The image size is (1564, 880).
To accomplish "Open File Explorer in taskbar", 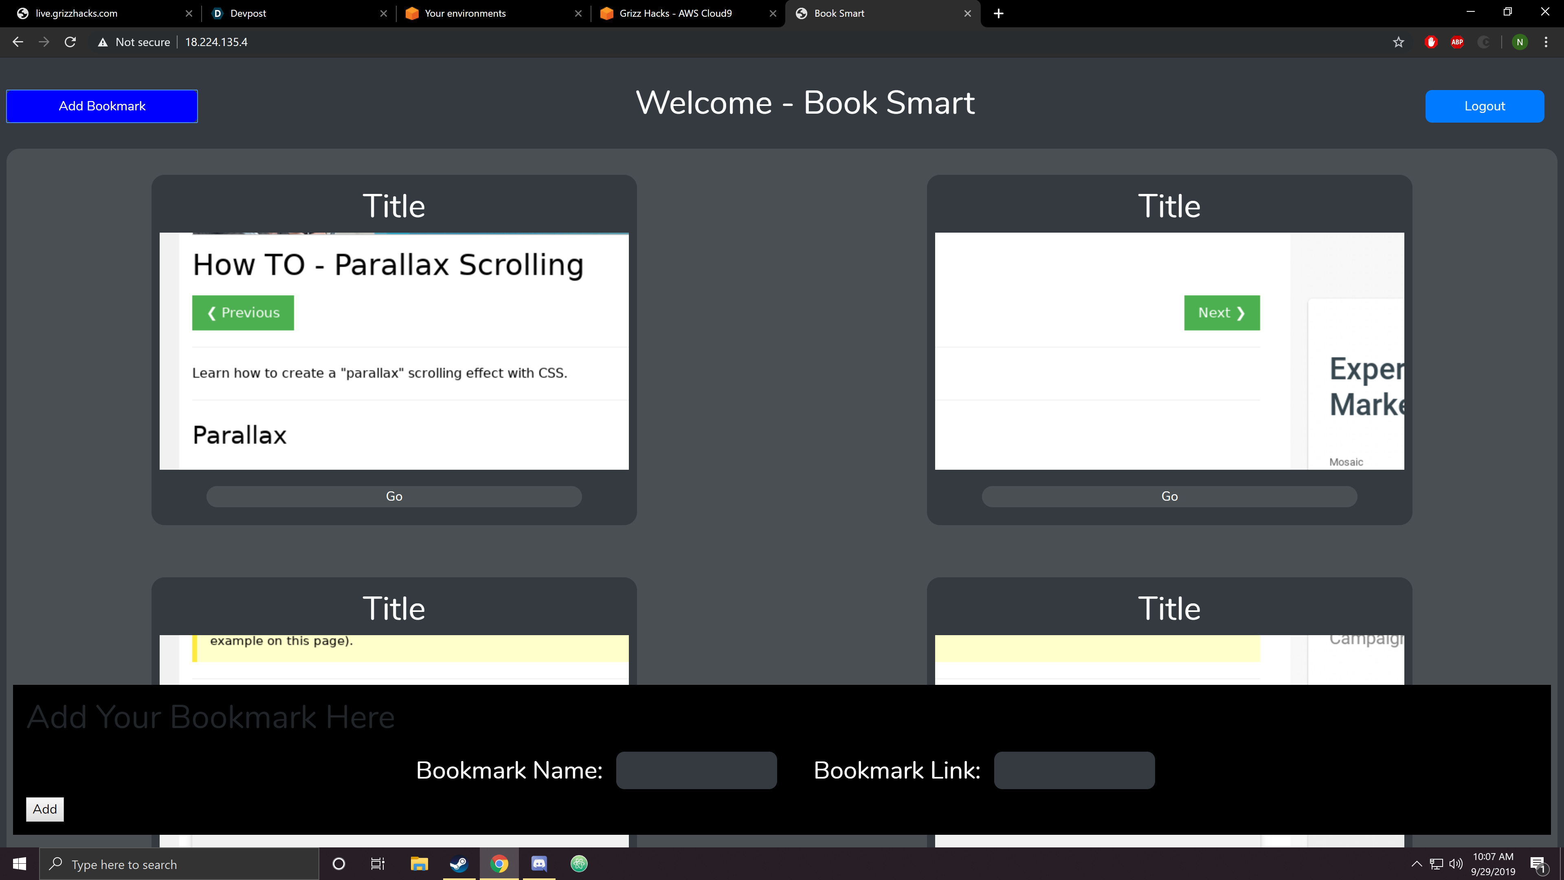I will click(419, 864).
